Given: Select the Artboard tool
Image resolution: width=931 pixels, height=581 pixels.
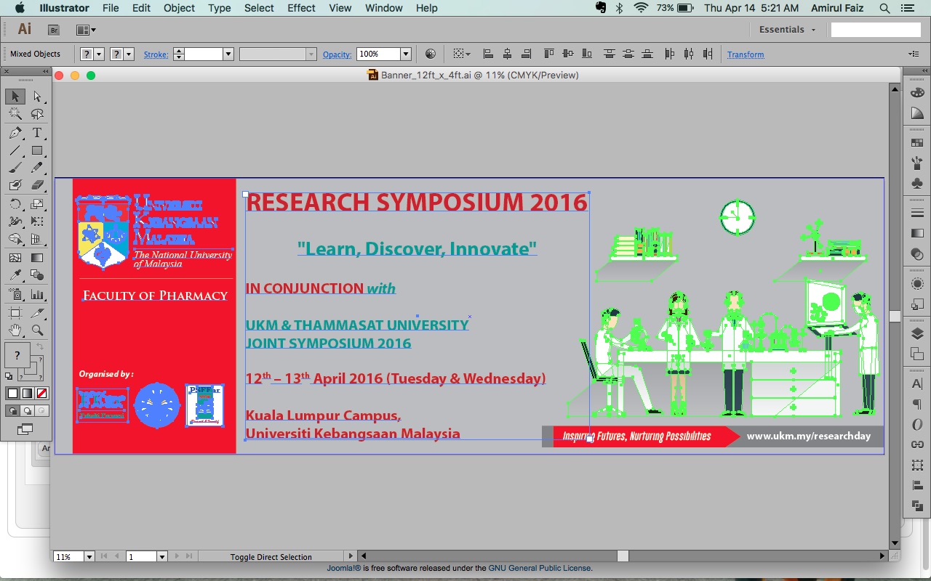Looking at the screenshot, I should [15, 313].
